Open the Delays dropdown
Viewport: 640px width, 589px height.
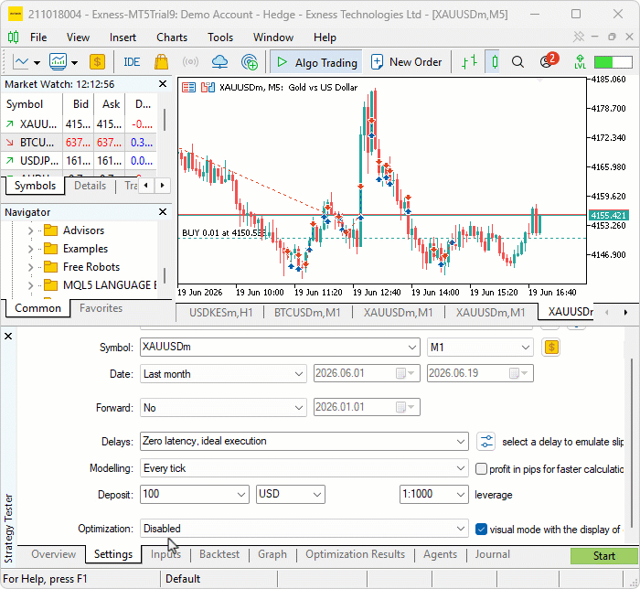click(x=304, y=442)
